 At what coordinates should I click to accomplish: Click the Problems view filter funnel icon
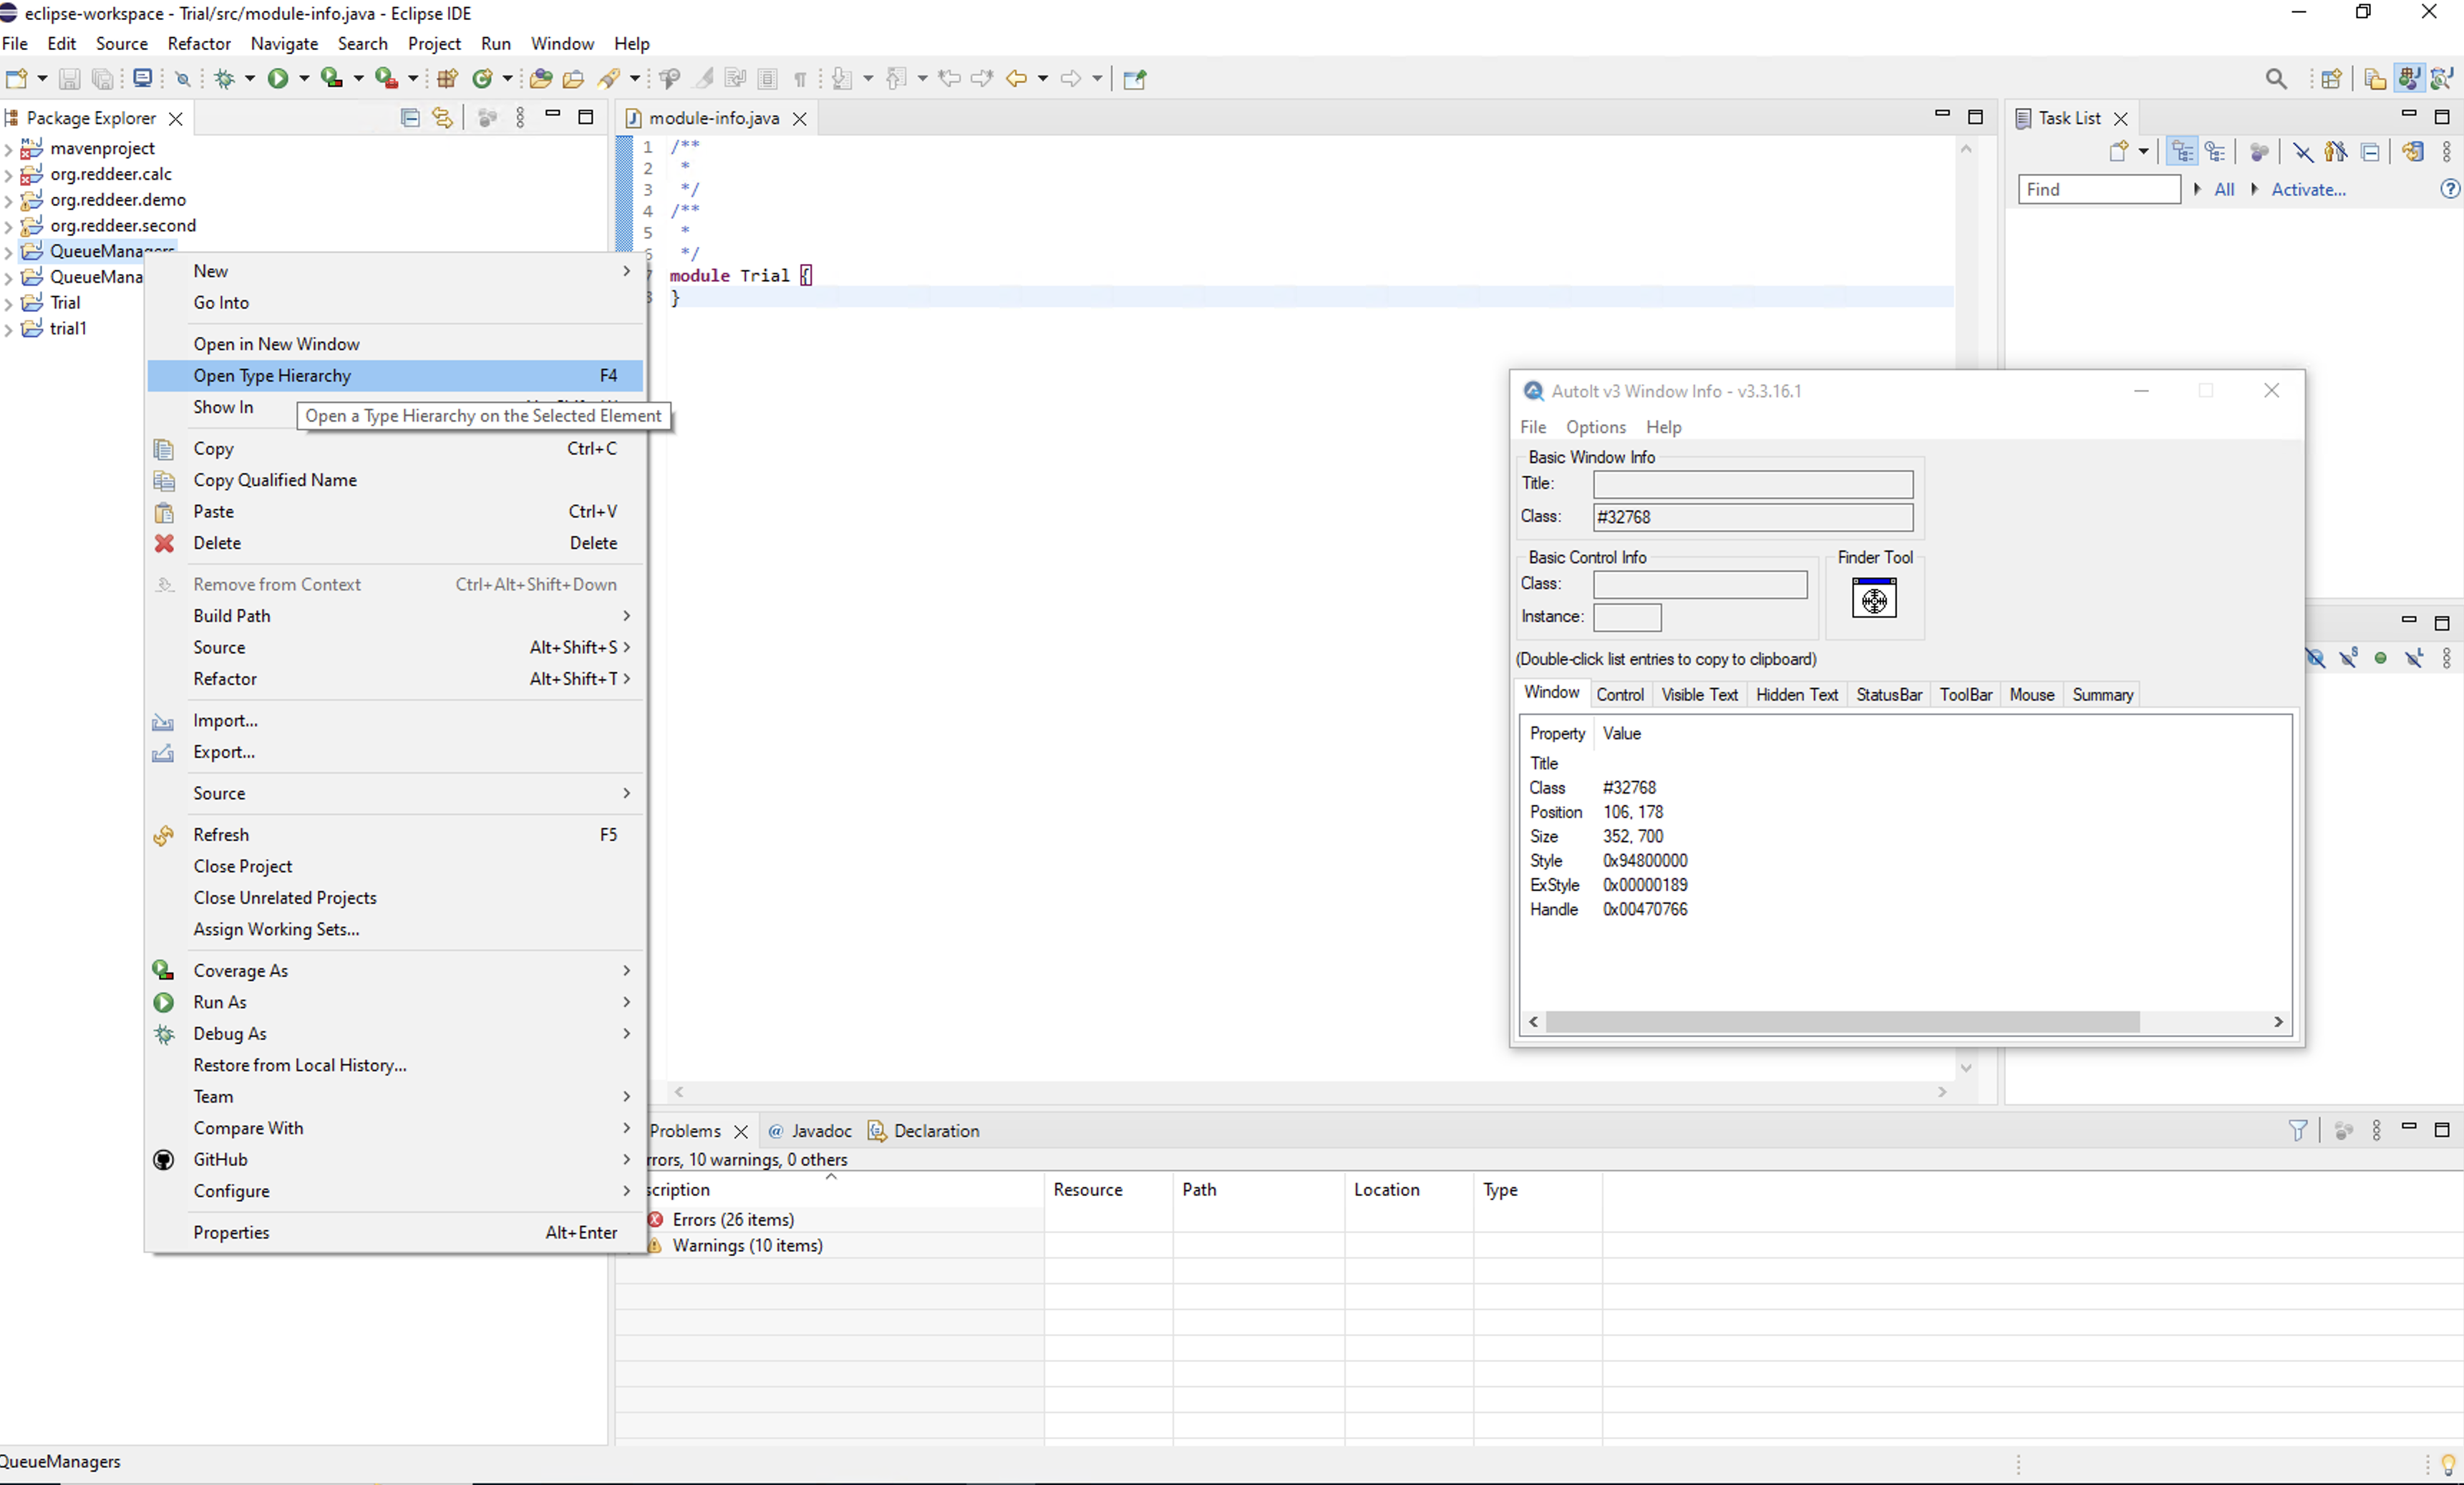2298,1130
